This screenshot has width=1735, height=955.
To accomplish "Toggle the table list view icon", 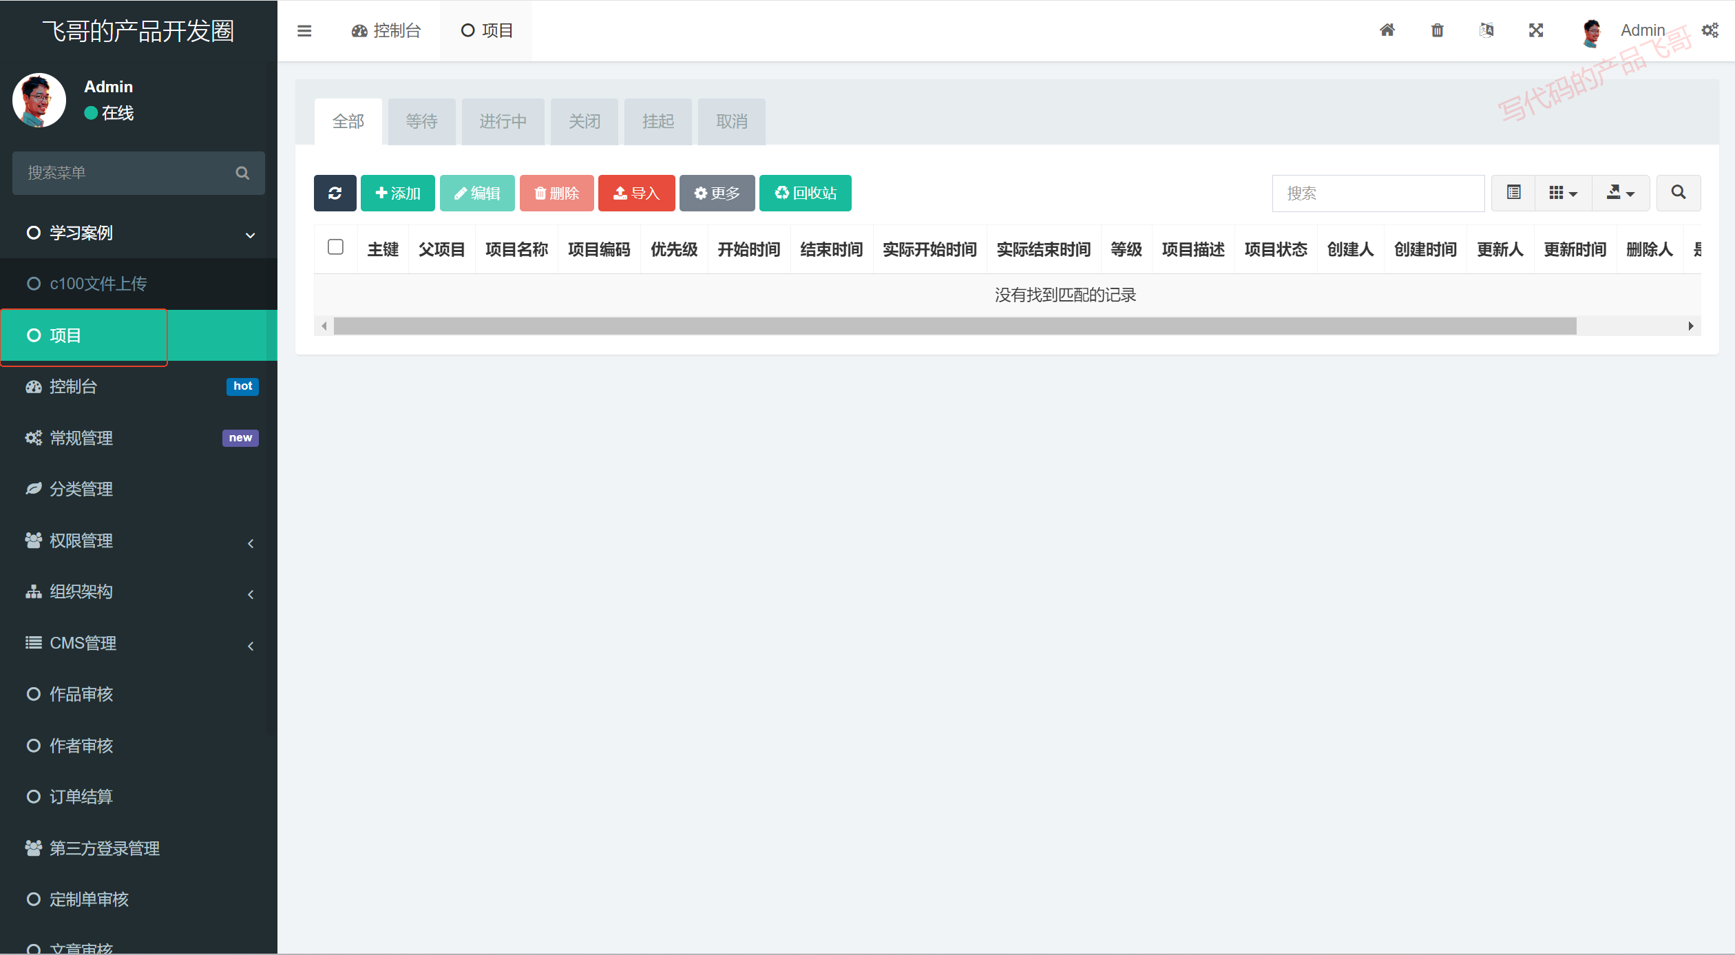I will [1513, 193].
